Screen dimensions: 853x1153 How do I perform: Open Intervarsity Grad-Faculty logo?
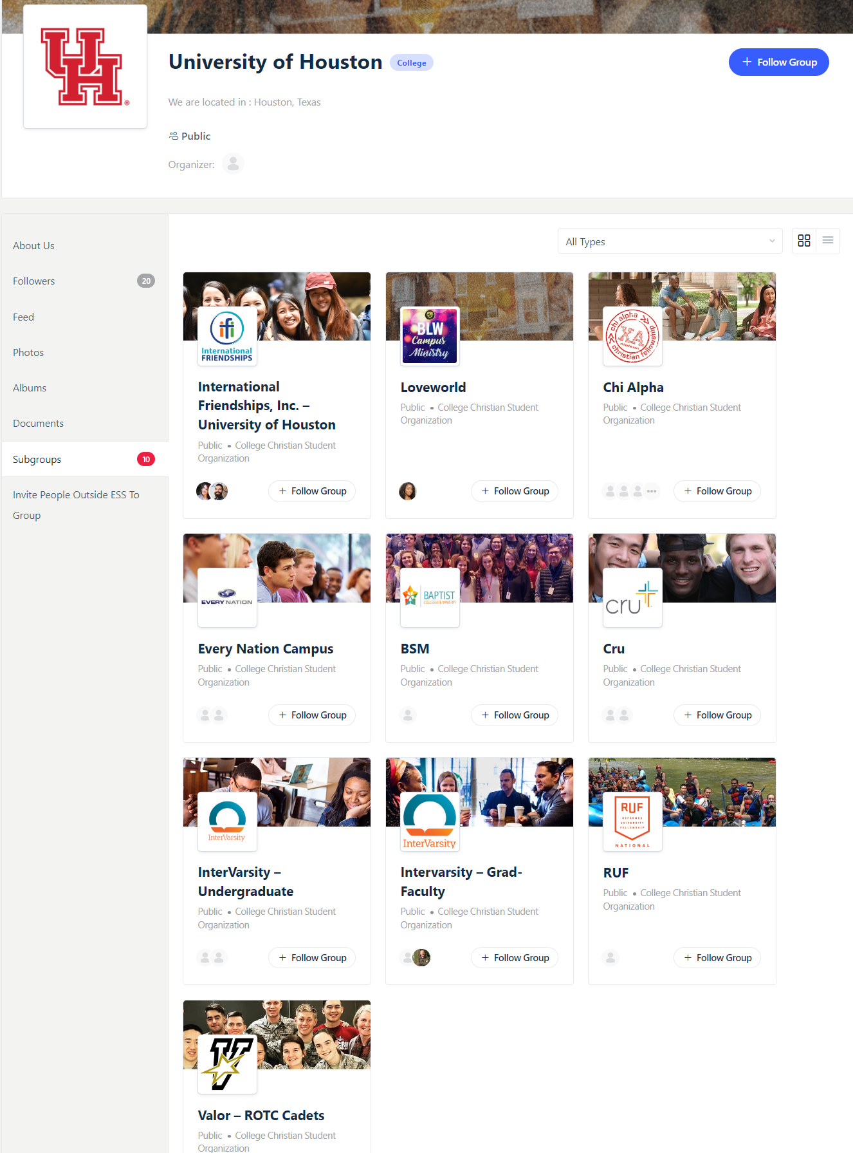[430, 822]
